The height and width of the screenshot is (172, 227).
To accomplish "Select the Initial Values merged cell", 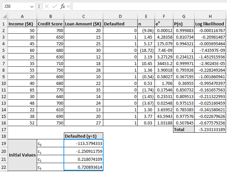I will pos(22,155).
